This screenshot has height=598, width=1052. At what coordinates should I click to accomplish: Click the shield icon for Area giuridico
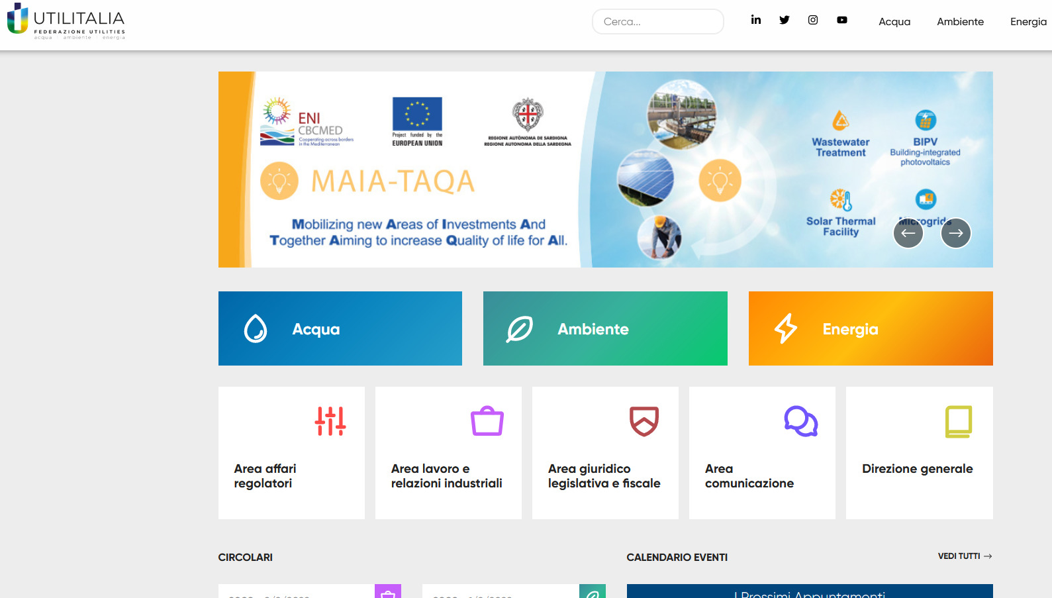pos(644,421)
